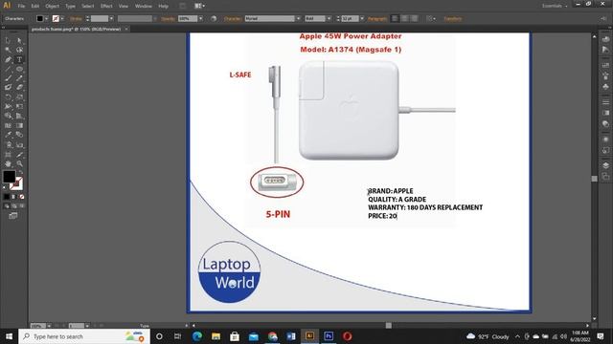Set paint mode to solid Color
613x344 pixels.
click(7, 197)
